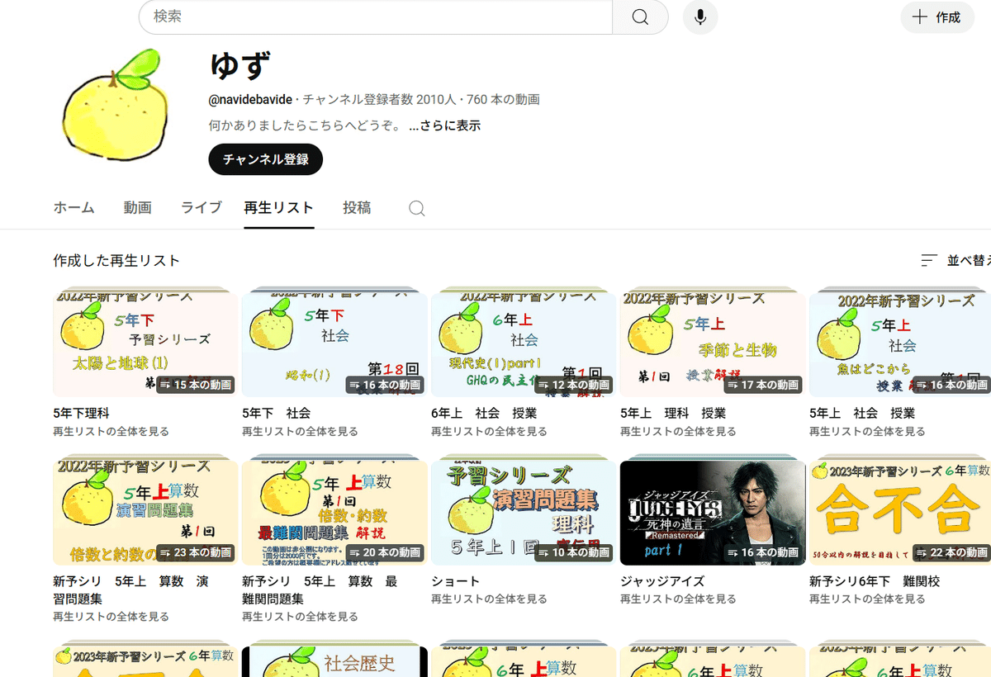View full playlist under 最難関問題集
Viewport: 991px width, 677px height.
[x=300, y=616]
